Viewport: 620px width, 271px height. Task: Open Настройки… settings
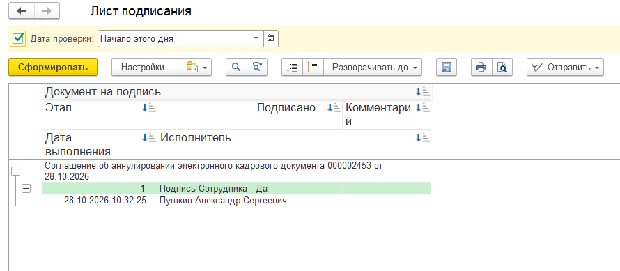tap(147, 68)
